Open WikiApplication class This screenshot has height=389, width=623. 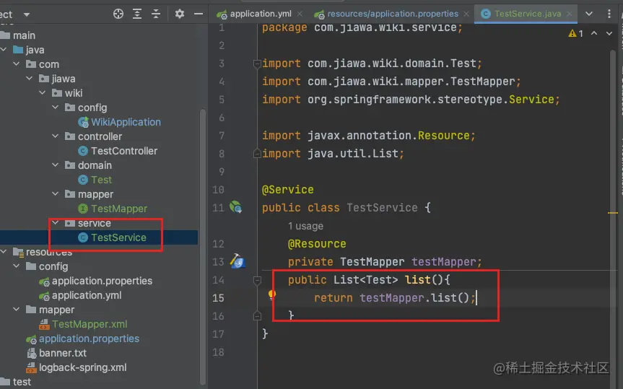(126, 122)
